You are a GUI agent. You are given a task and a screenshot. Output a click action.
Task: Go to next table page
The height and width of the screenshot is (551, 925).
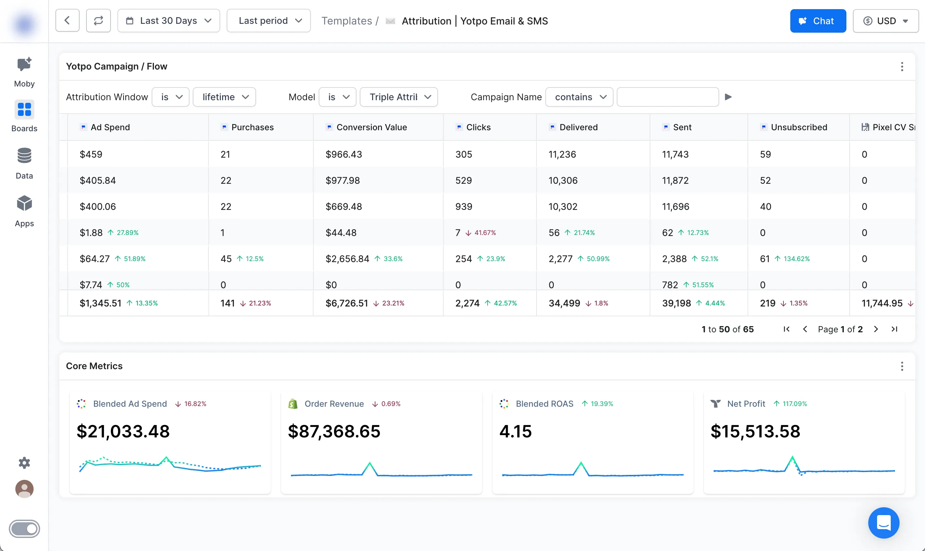876,329
